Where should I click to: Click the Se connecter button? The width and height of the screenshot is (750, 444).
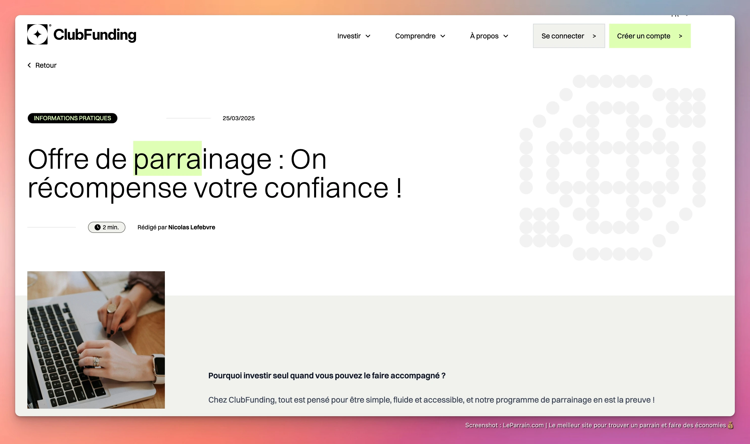point(569,36)
